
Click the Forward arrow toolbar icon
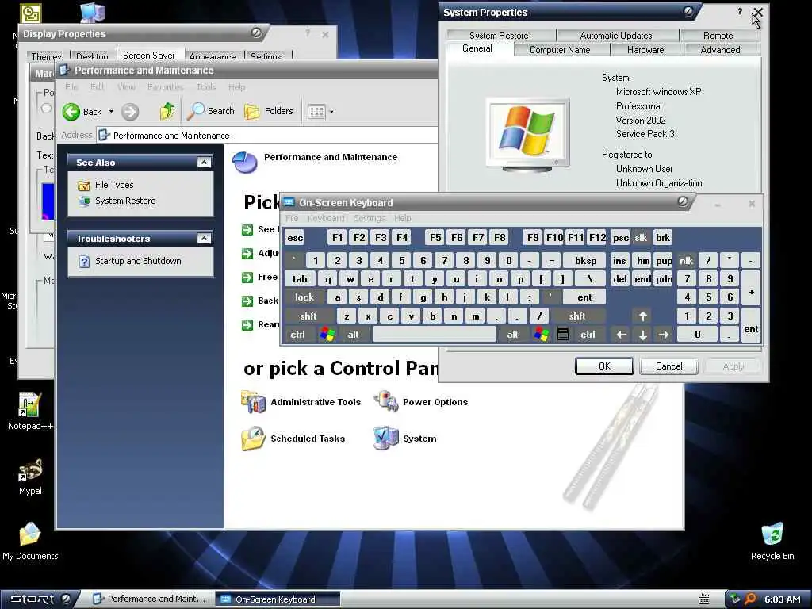pos(130,111)
